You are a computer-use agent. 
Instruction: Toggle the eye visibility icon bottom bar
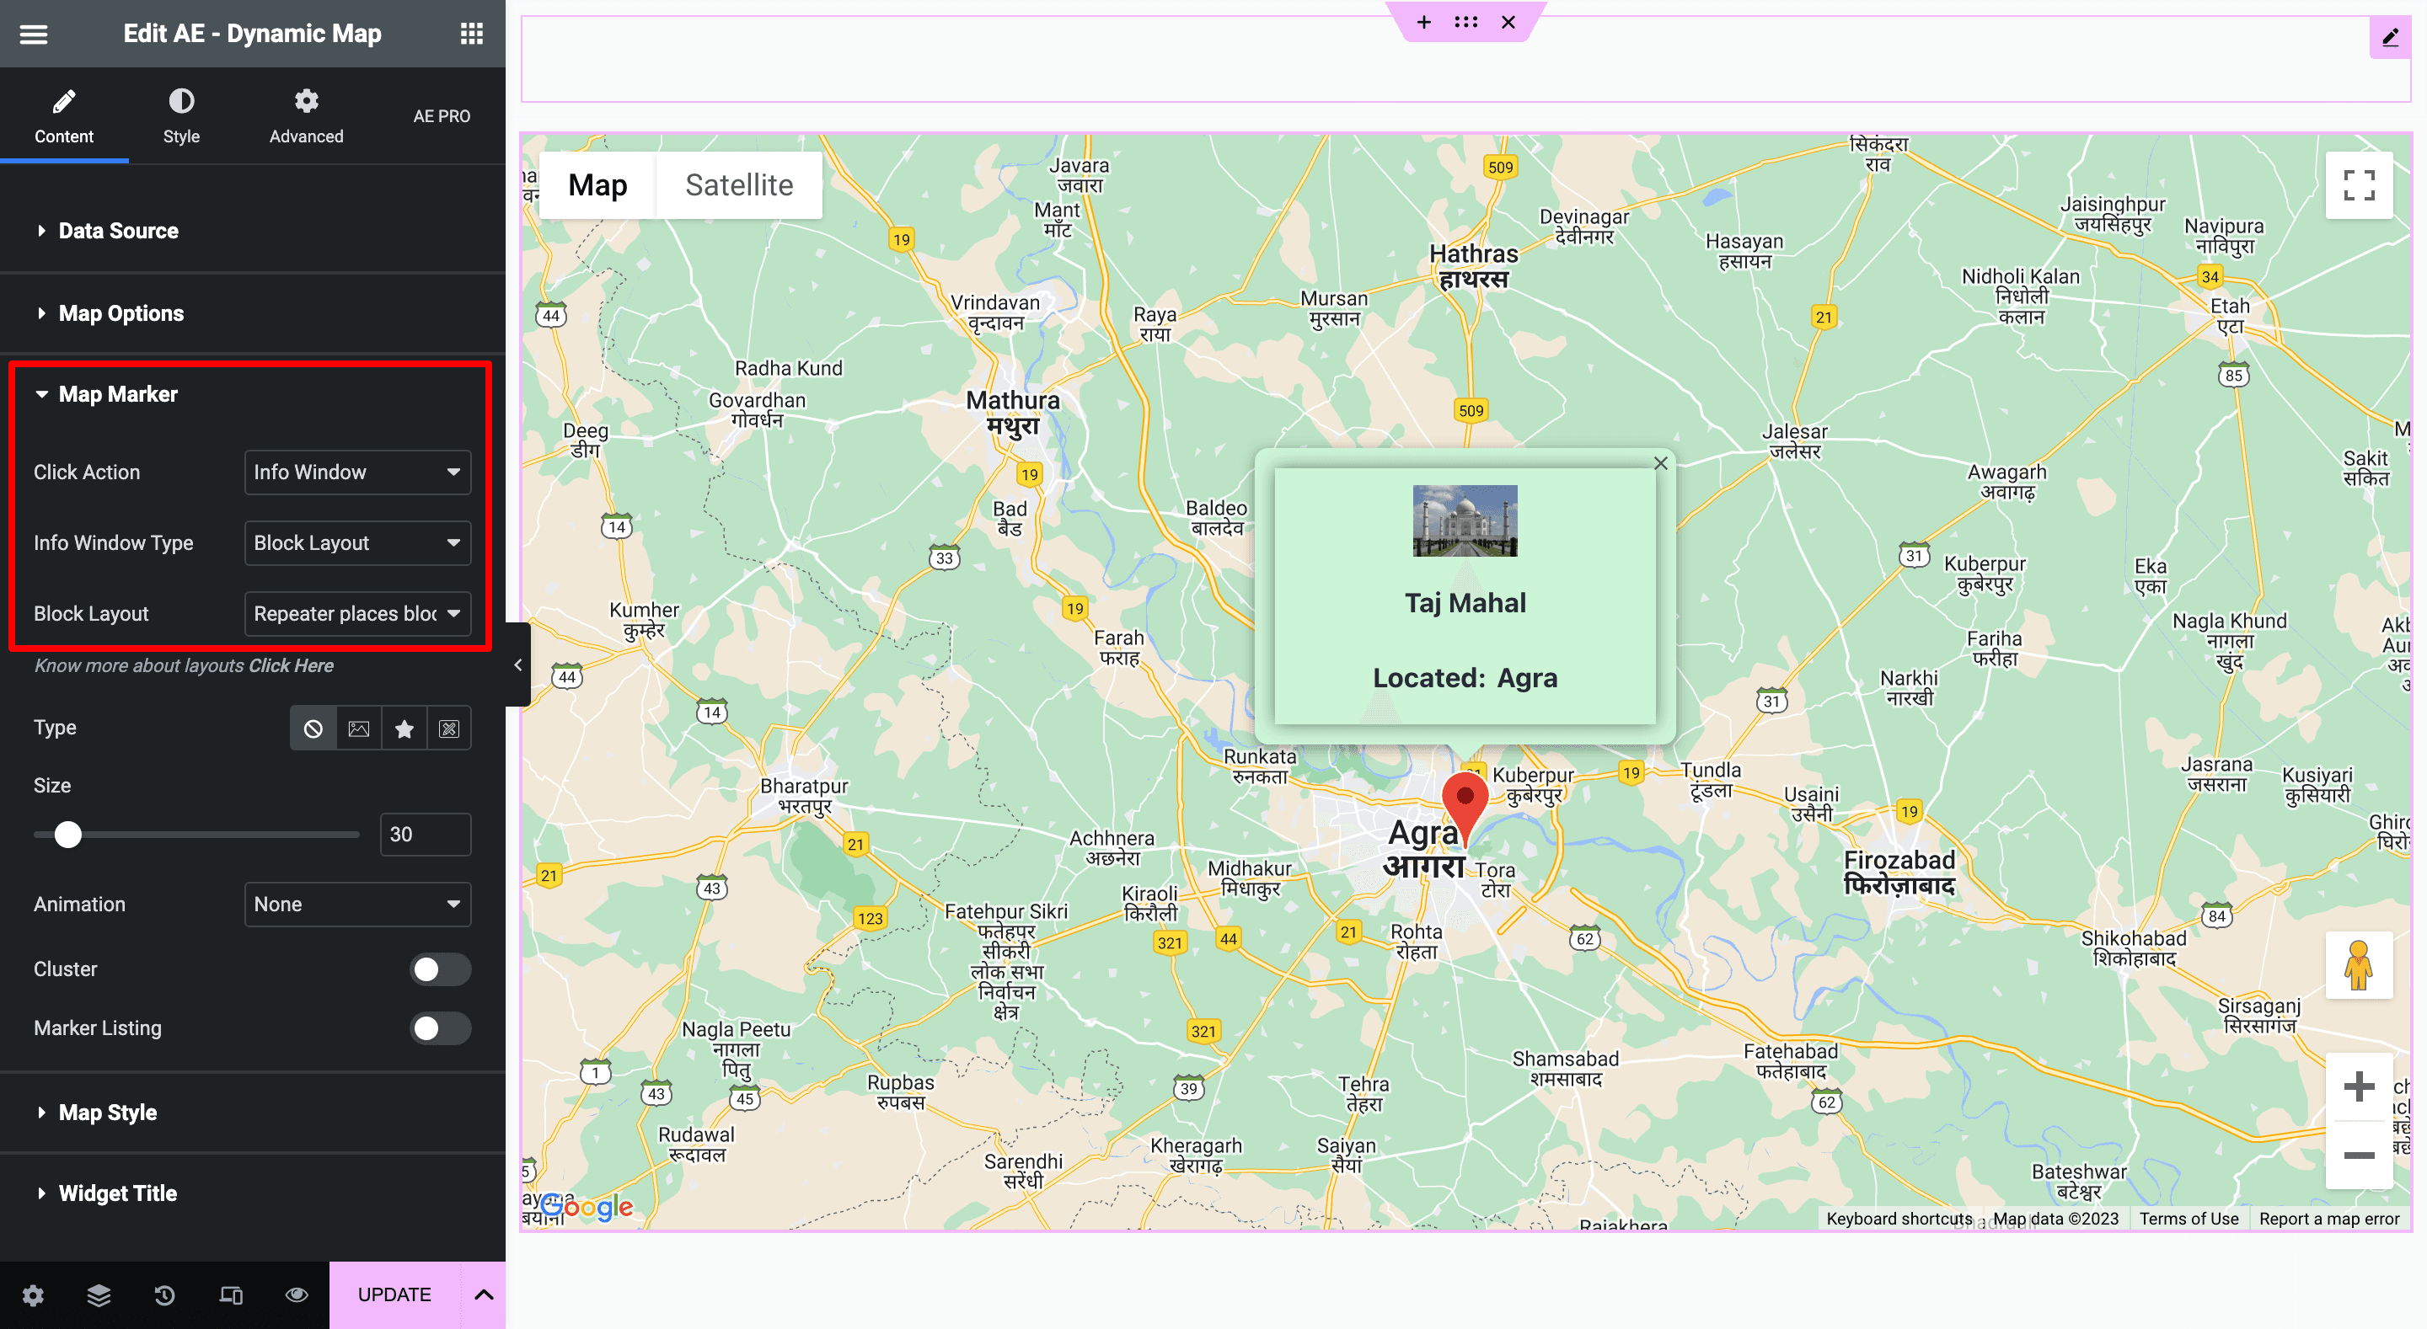point(295,1294)
